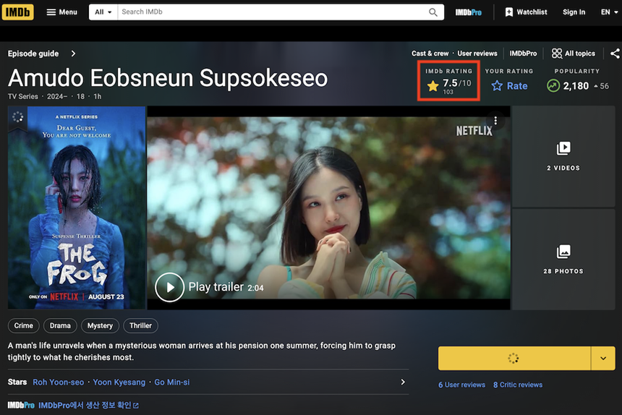Open the Episode guide
This screenshot has height=415, width=622.
(33, 54)
